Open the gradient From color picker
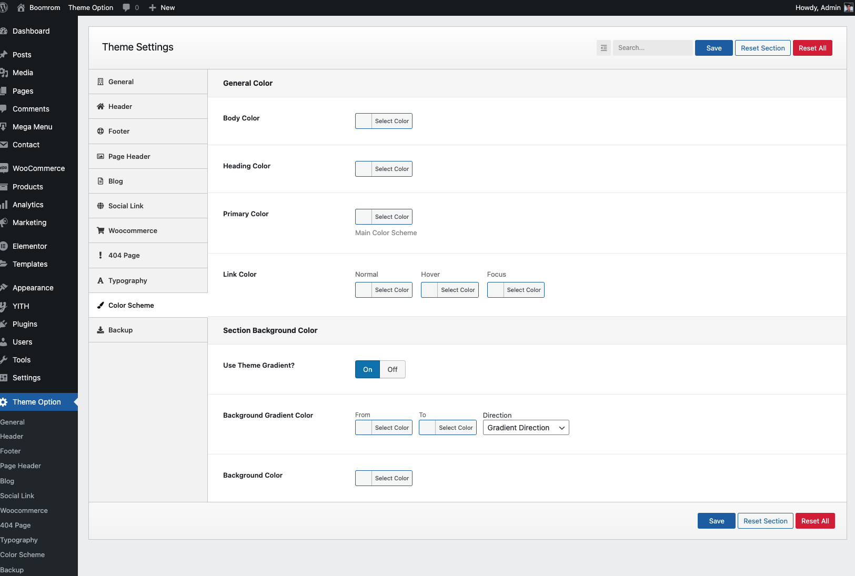Viewport: 855px width, 576px height. (x=384, y=428)
